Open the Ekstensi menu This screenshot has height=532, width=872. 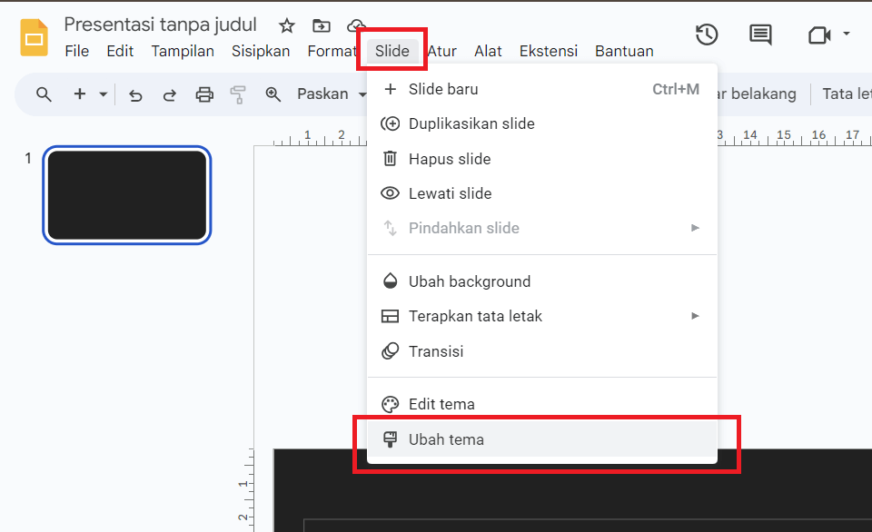click(548, 51)
